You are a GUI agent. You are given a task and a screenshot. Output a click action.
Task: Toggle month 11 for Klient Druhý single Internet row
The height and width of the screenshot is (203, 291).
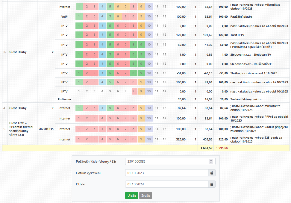pyautogui.click(x=157, y=108)
